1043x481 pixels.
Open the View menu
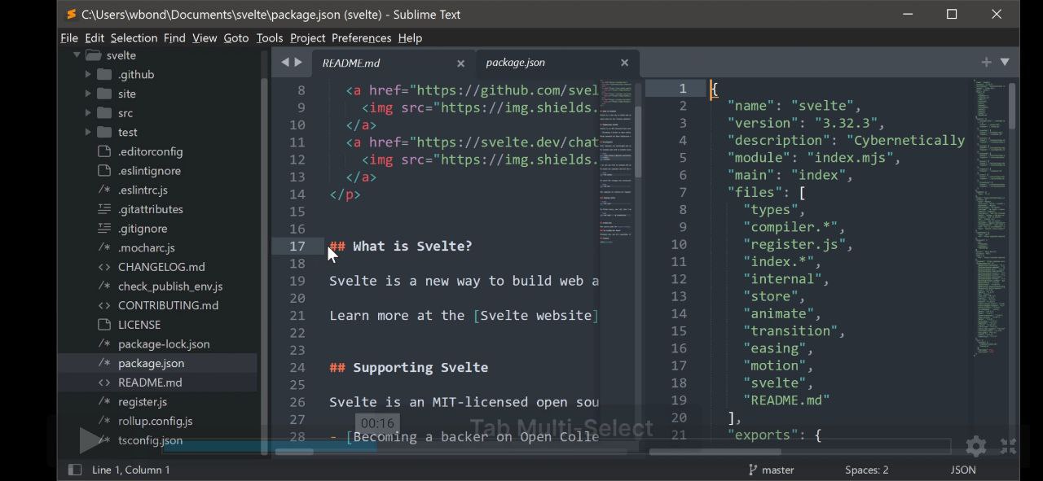tap(205, 38)
